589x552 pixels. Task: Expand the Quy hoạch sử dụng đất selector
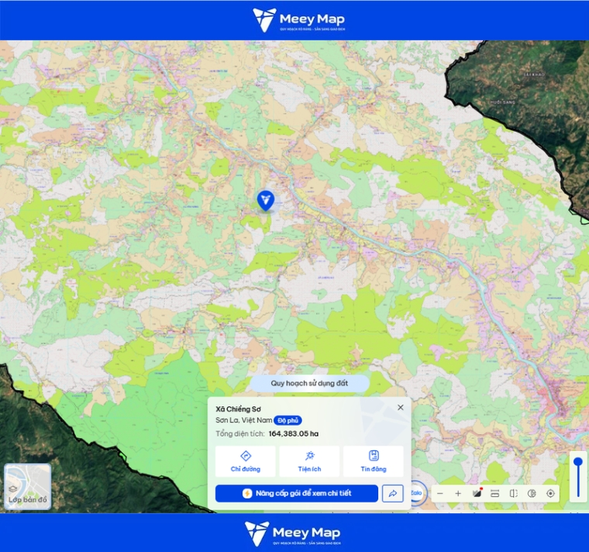pyautogui.click(x=309, y=383)
